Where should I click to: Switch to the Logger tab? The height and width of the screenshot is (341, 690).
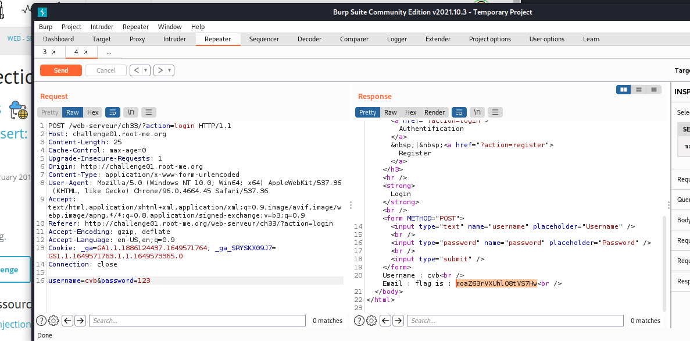pos(397,39)
